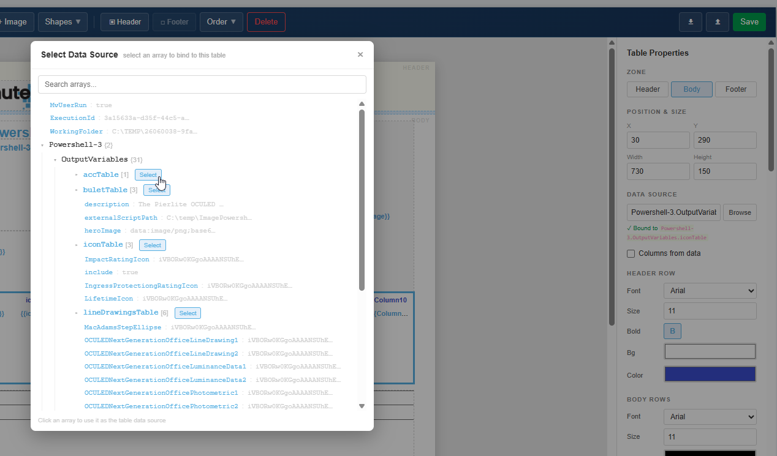777x456 pixels.
Task: Click the MvUserRun tree entry
Action: click(x=81, y=105)
